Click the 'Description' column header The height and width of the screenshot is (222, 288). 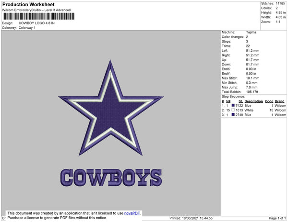tap(253, 101)
